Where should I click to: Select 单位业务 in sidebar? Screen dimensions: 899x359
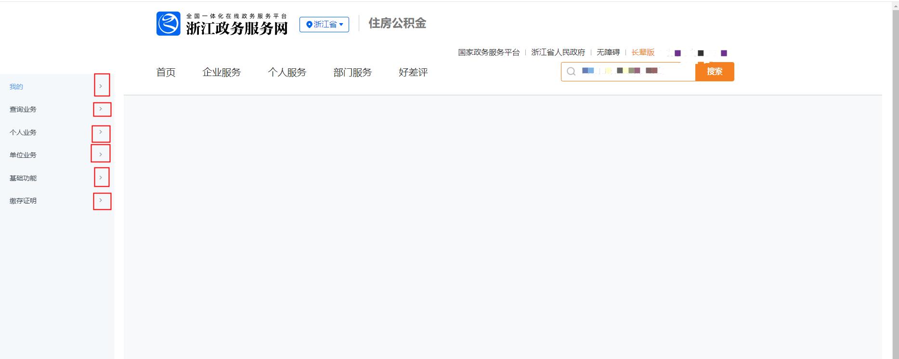[23, 155]
